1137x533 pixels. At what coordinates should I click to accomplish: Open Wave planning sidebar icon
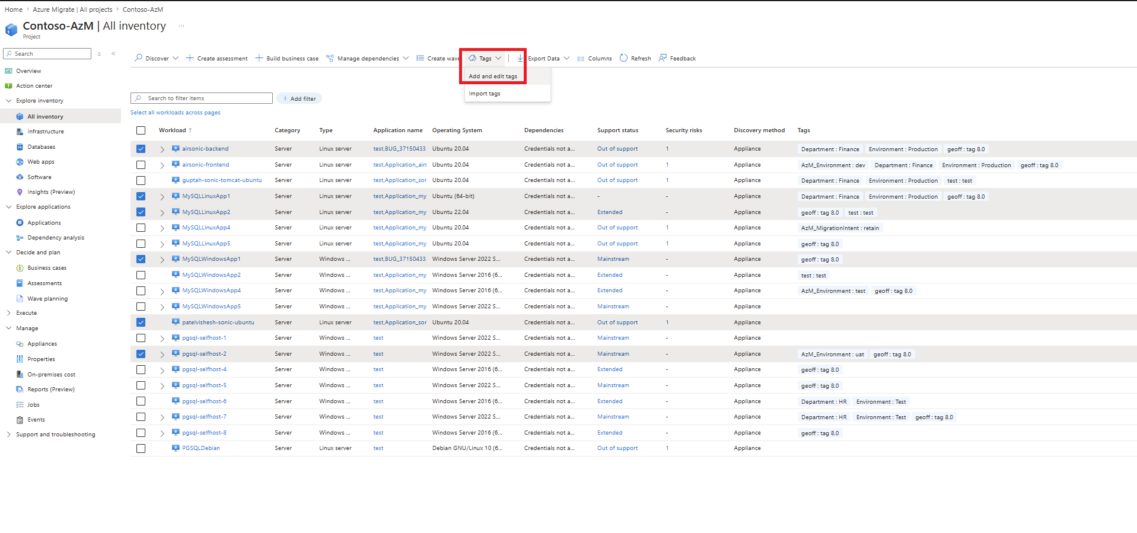(x=20, y=299)
